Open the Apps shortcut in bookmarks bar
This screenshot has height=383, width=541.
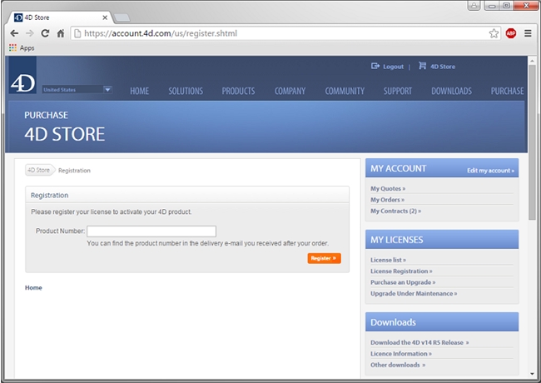22,47
